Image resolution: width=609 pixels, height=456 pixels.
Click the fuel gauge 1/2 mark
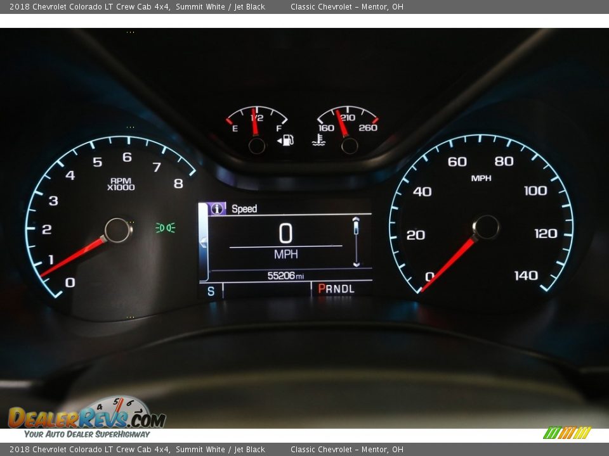point(256,118)
